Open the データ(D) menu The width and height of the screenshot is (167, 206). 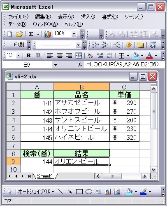coord(17,24)
